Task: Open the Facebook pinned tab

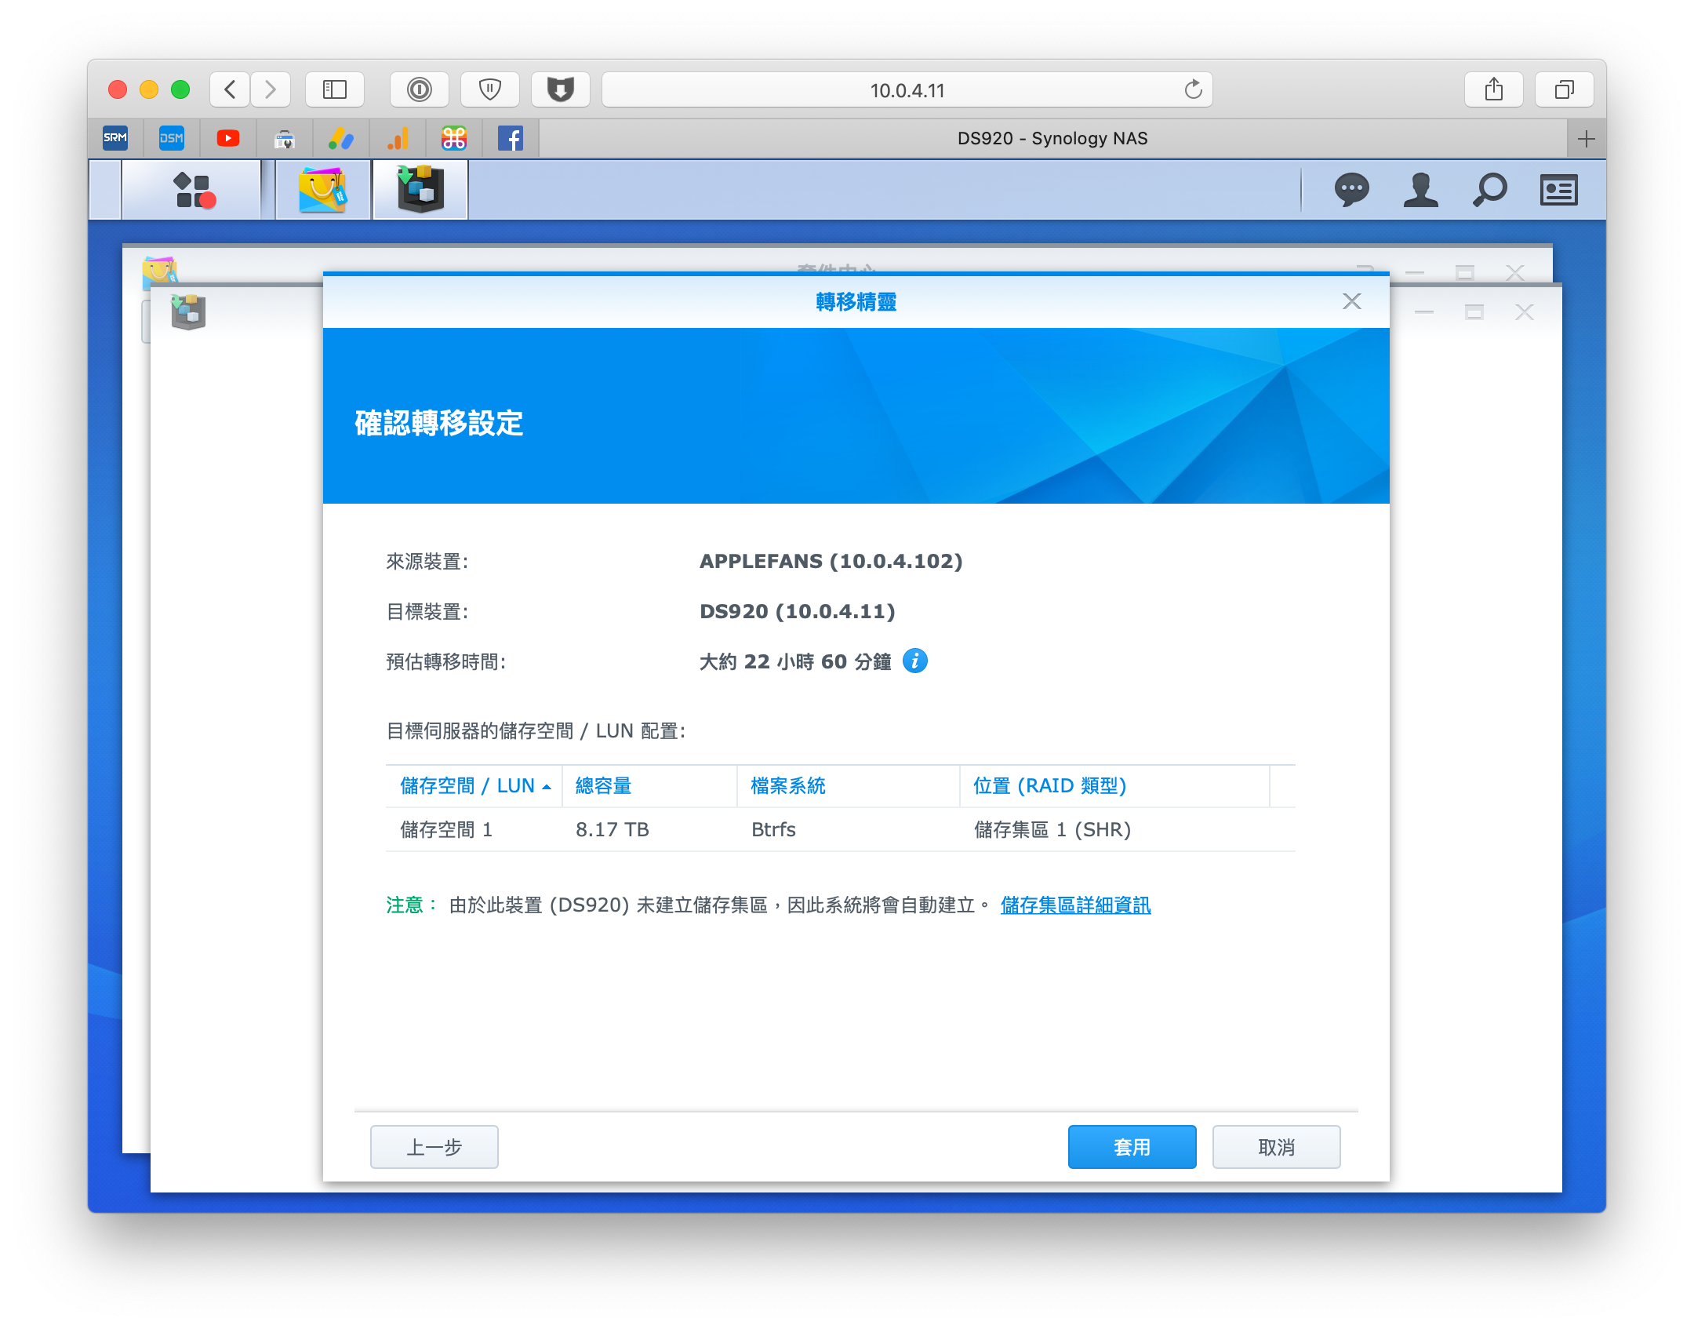Action: pyautogui.click(x=511, y=139)
